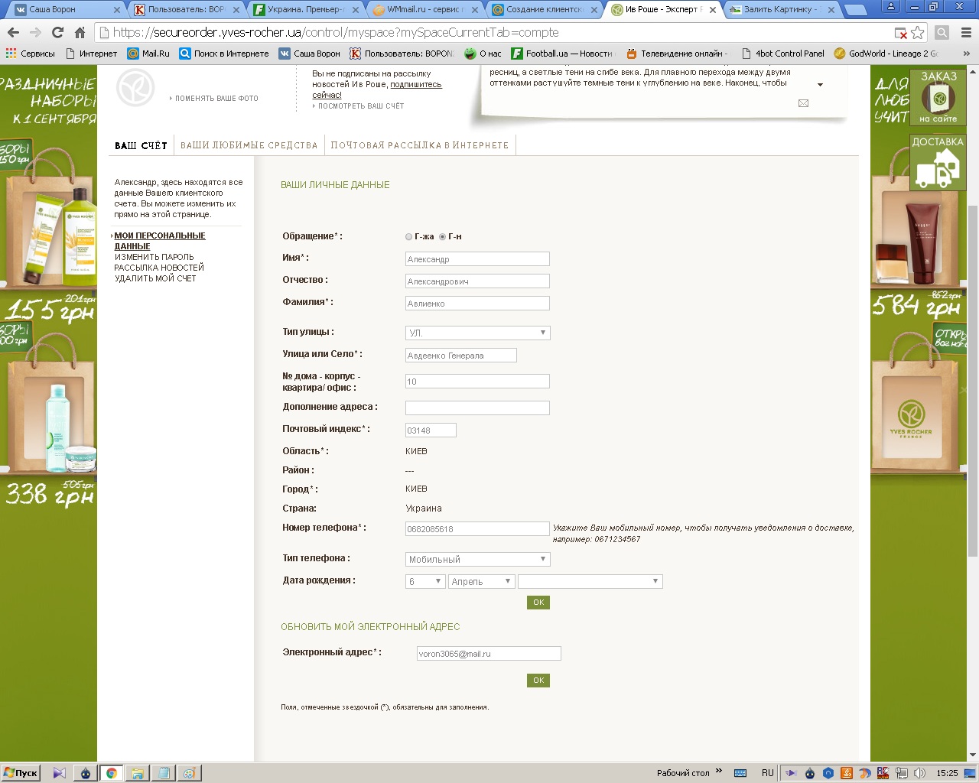Click the ДОСТАВКА truck icon
The image size is (979, 783).
938,162
